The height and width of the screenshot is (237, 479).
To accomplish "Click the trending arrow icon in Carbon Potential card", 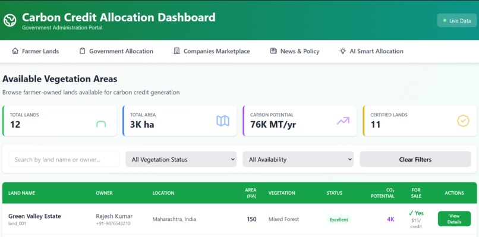I will [x=343, y=121].
